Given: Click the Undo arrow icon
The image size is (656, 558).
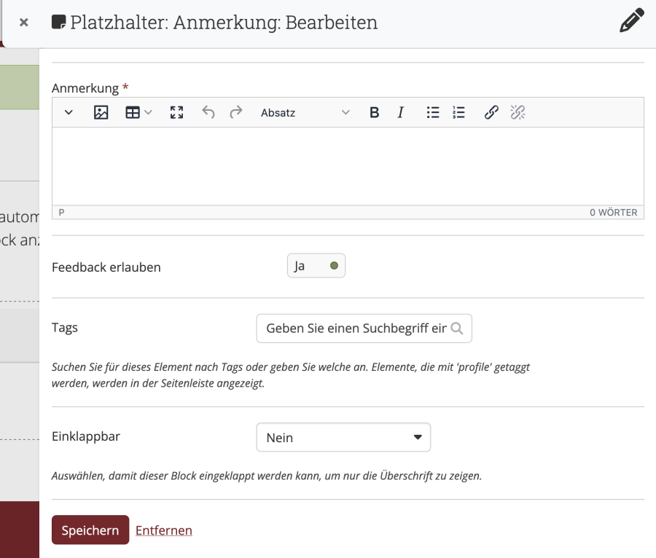Looking at the screenshot, I should (x=208, y=113).
